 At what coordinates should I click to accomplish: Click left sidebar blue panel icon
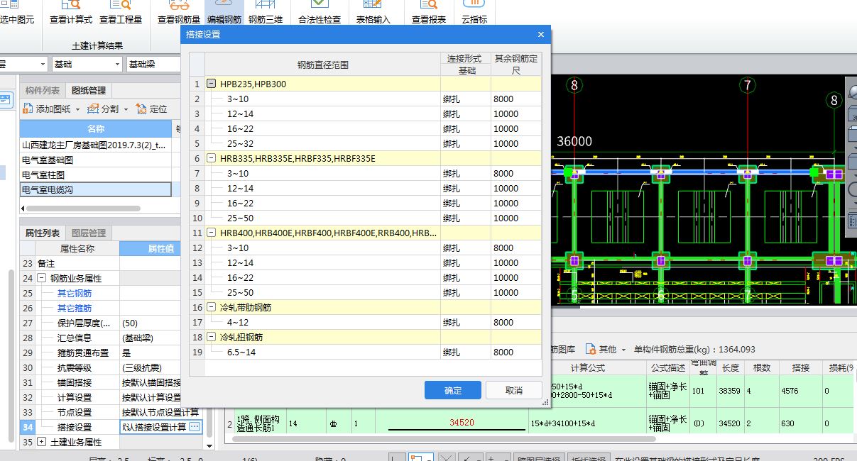click(x=6, y=99)
